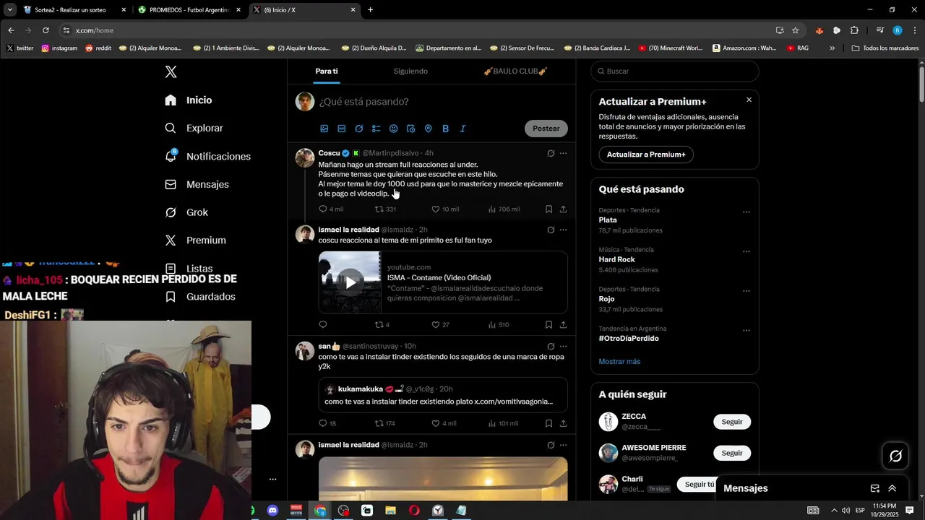Image resolution: width=925 pixels, height=520 pixels.
Task: Follow ZECCA with Seguir button
Action: pos(732,422)
